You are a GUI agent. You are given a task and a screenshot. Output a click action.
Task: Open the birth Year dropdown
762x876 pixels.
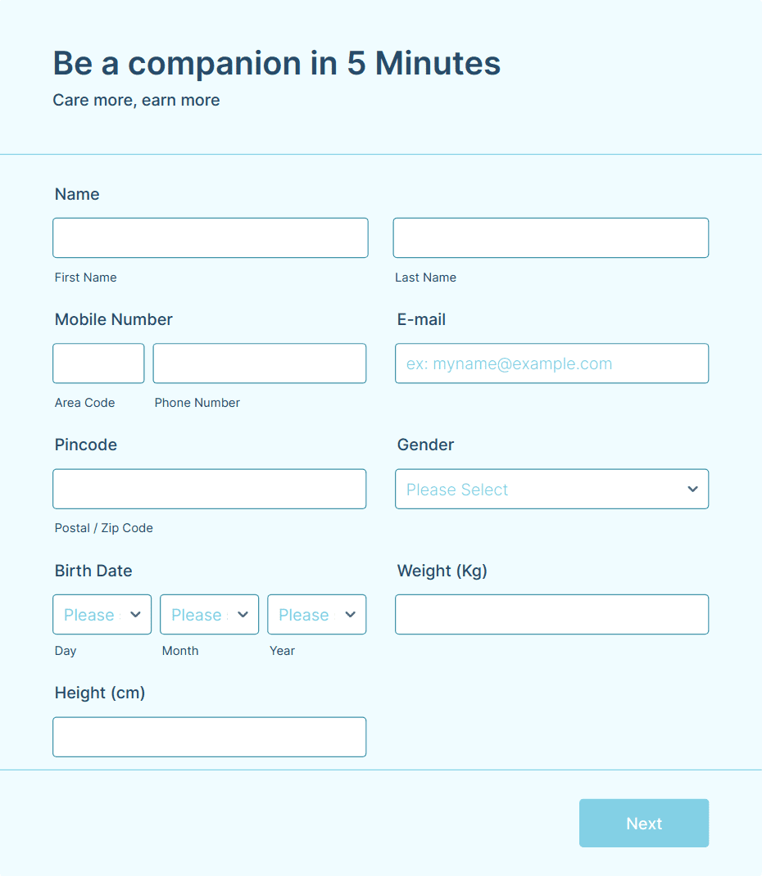(x=316, y=615)
